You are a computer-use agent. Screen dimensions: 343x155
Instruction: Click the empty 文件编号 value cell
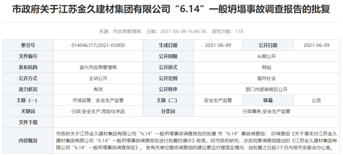tap(98, 56)
